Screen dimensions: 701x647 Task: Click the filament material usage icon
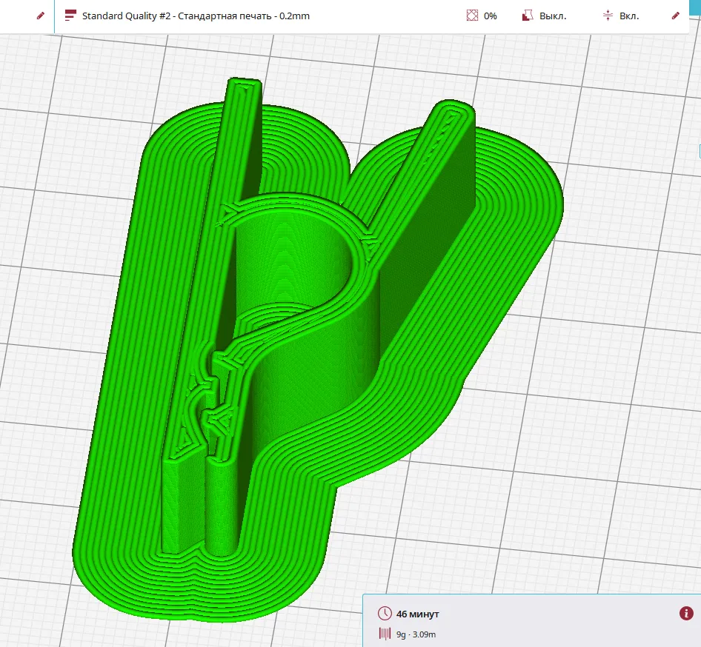(385, 634)
